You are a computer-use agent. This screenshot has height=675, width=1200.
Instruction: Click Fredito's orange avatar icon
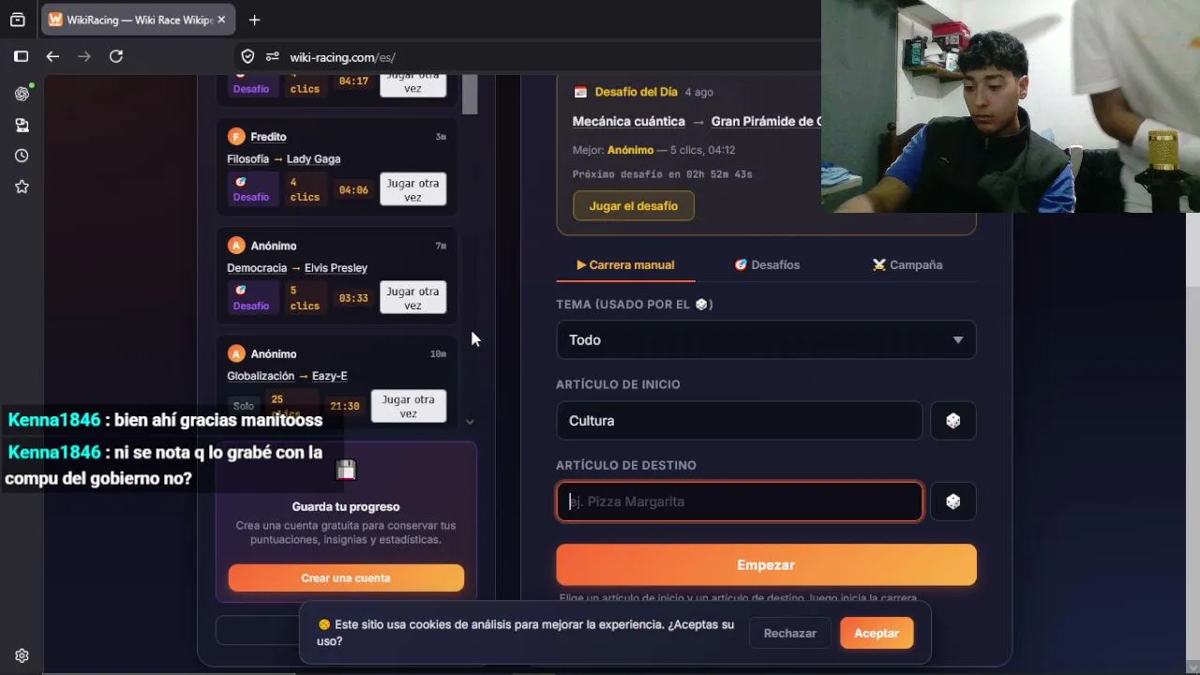click(236, 137)
